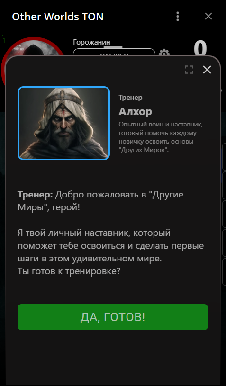226x386 pixels.
Task: Click the username field under Горожанин
Action: click(x=114, y=53)
